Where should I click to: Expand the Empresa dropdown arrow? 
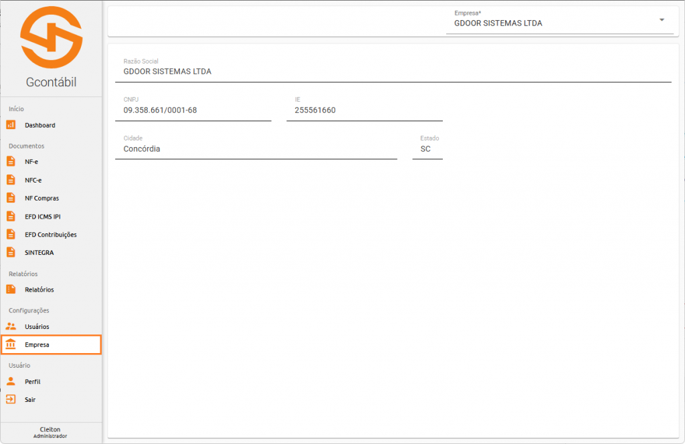point(662,19)
